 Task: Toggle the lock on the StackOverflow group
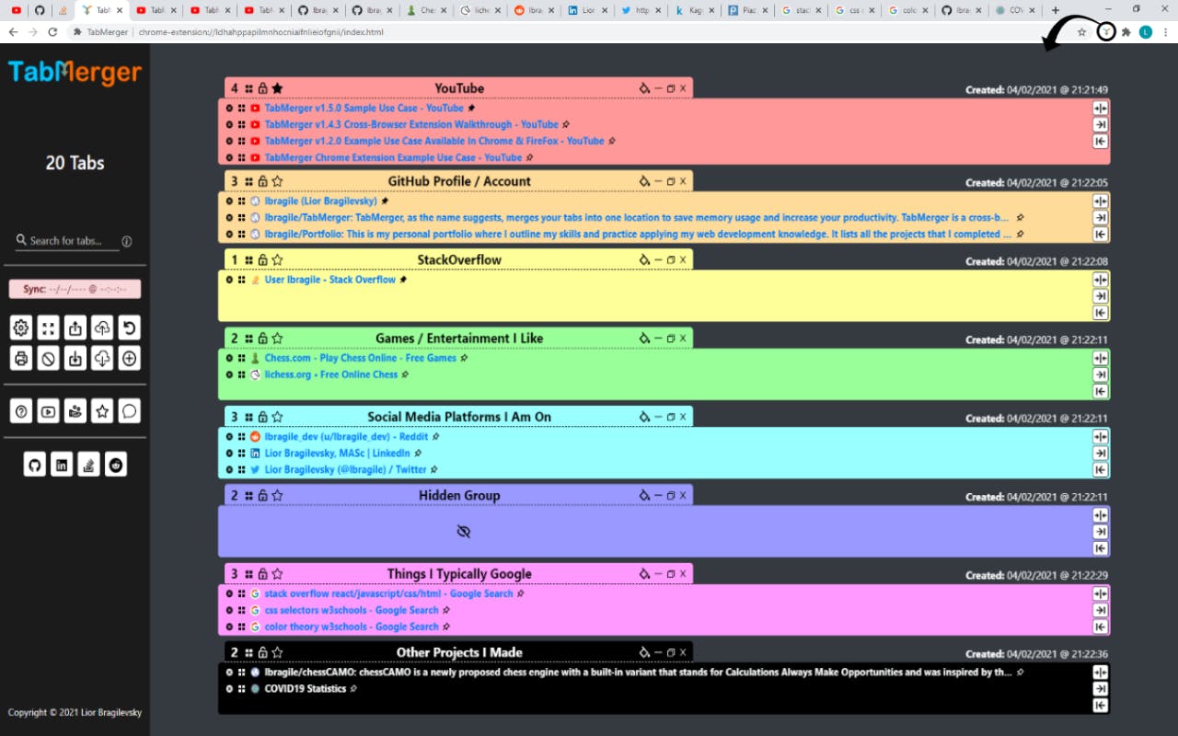point(263,260)
